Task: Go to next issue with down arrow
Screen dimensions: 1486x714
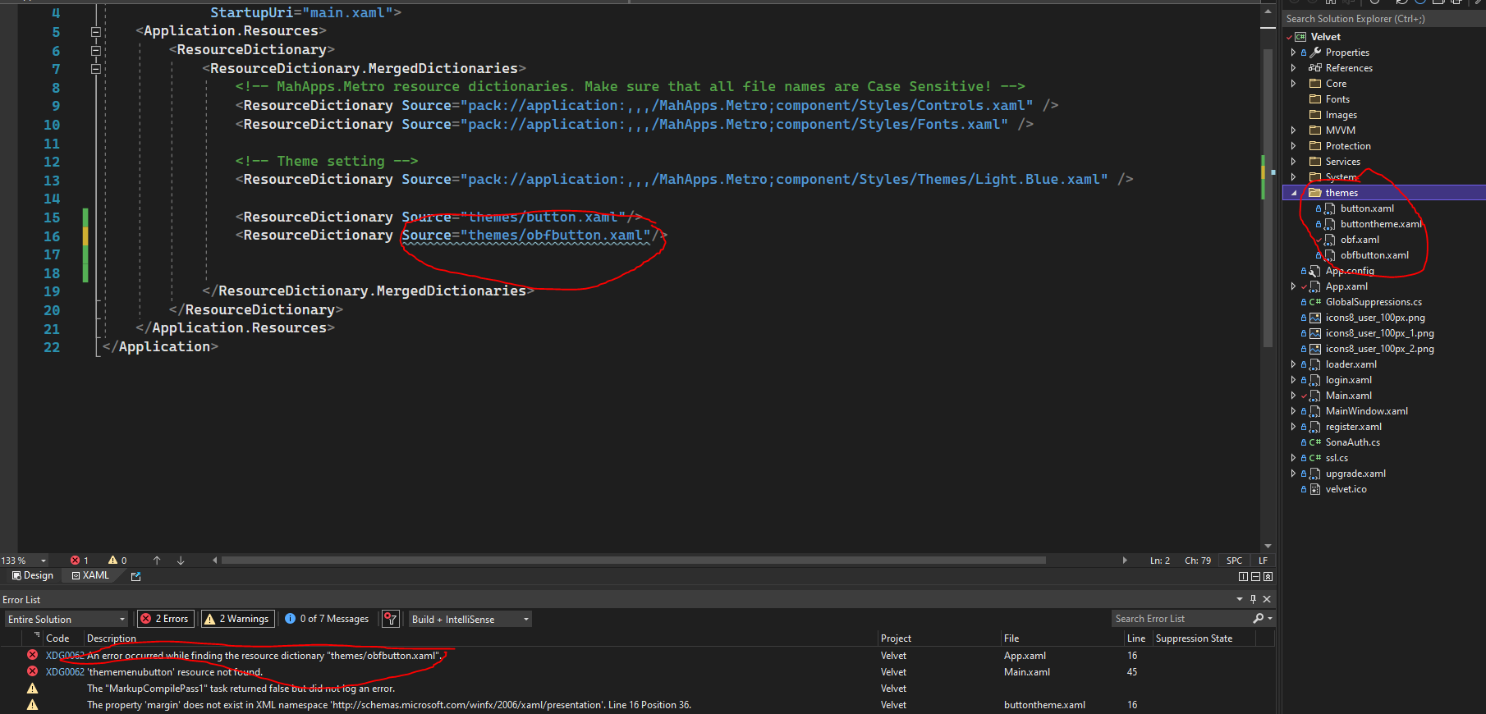Action: 181,561
